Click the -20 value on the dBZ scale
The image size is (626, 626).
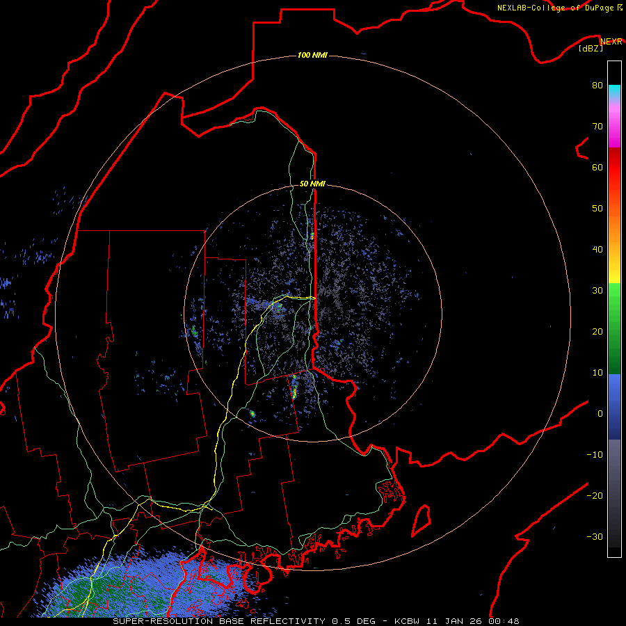[x=595, y=495]
